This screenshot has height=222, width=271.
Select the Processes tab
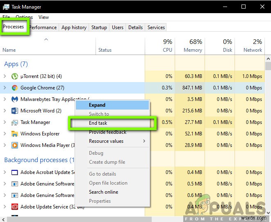pos(14,27)
